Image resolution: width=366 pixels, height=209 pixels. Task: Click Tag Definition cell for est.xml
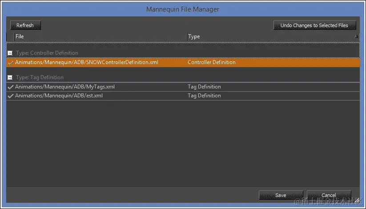[x=204, y=96]
